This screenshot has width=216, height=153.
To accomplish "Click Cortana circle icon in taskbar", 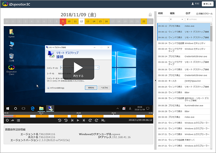I will 15,108.
